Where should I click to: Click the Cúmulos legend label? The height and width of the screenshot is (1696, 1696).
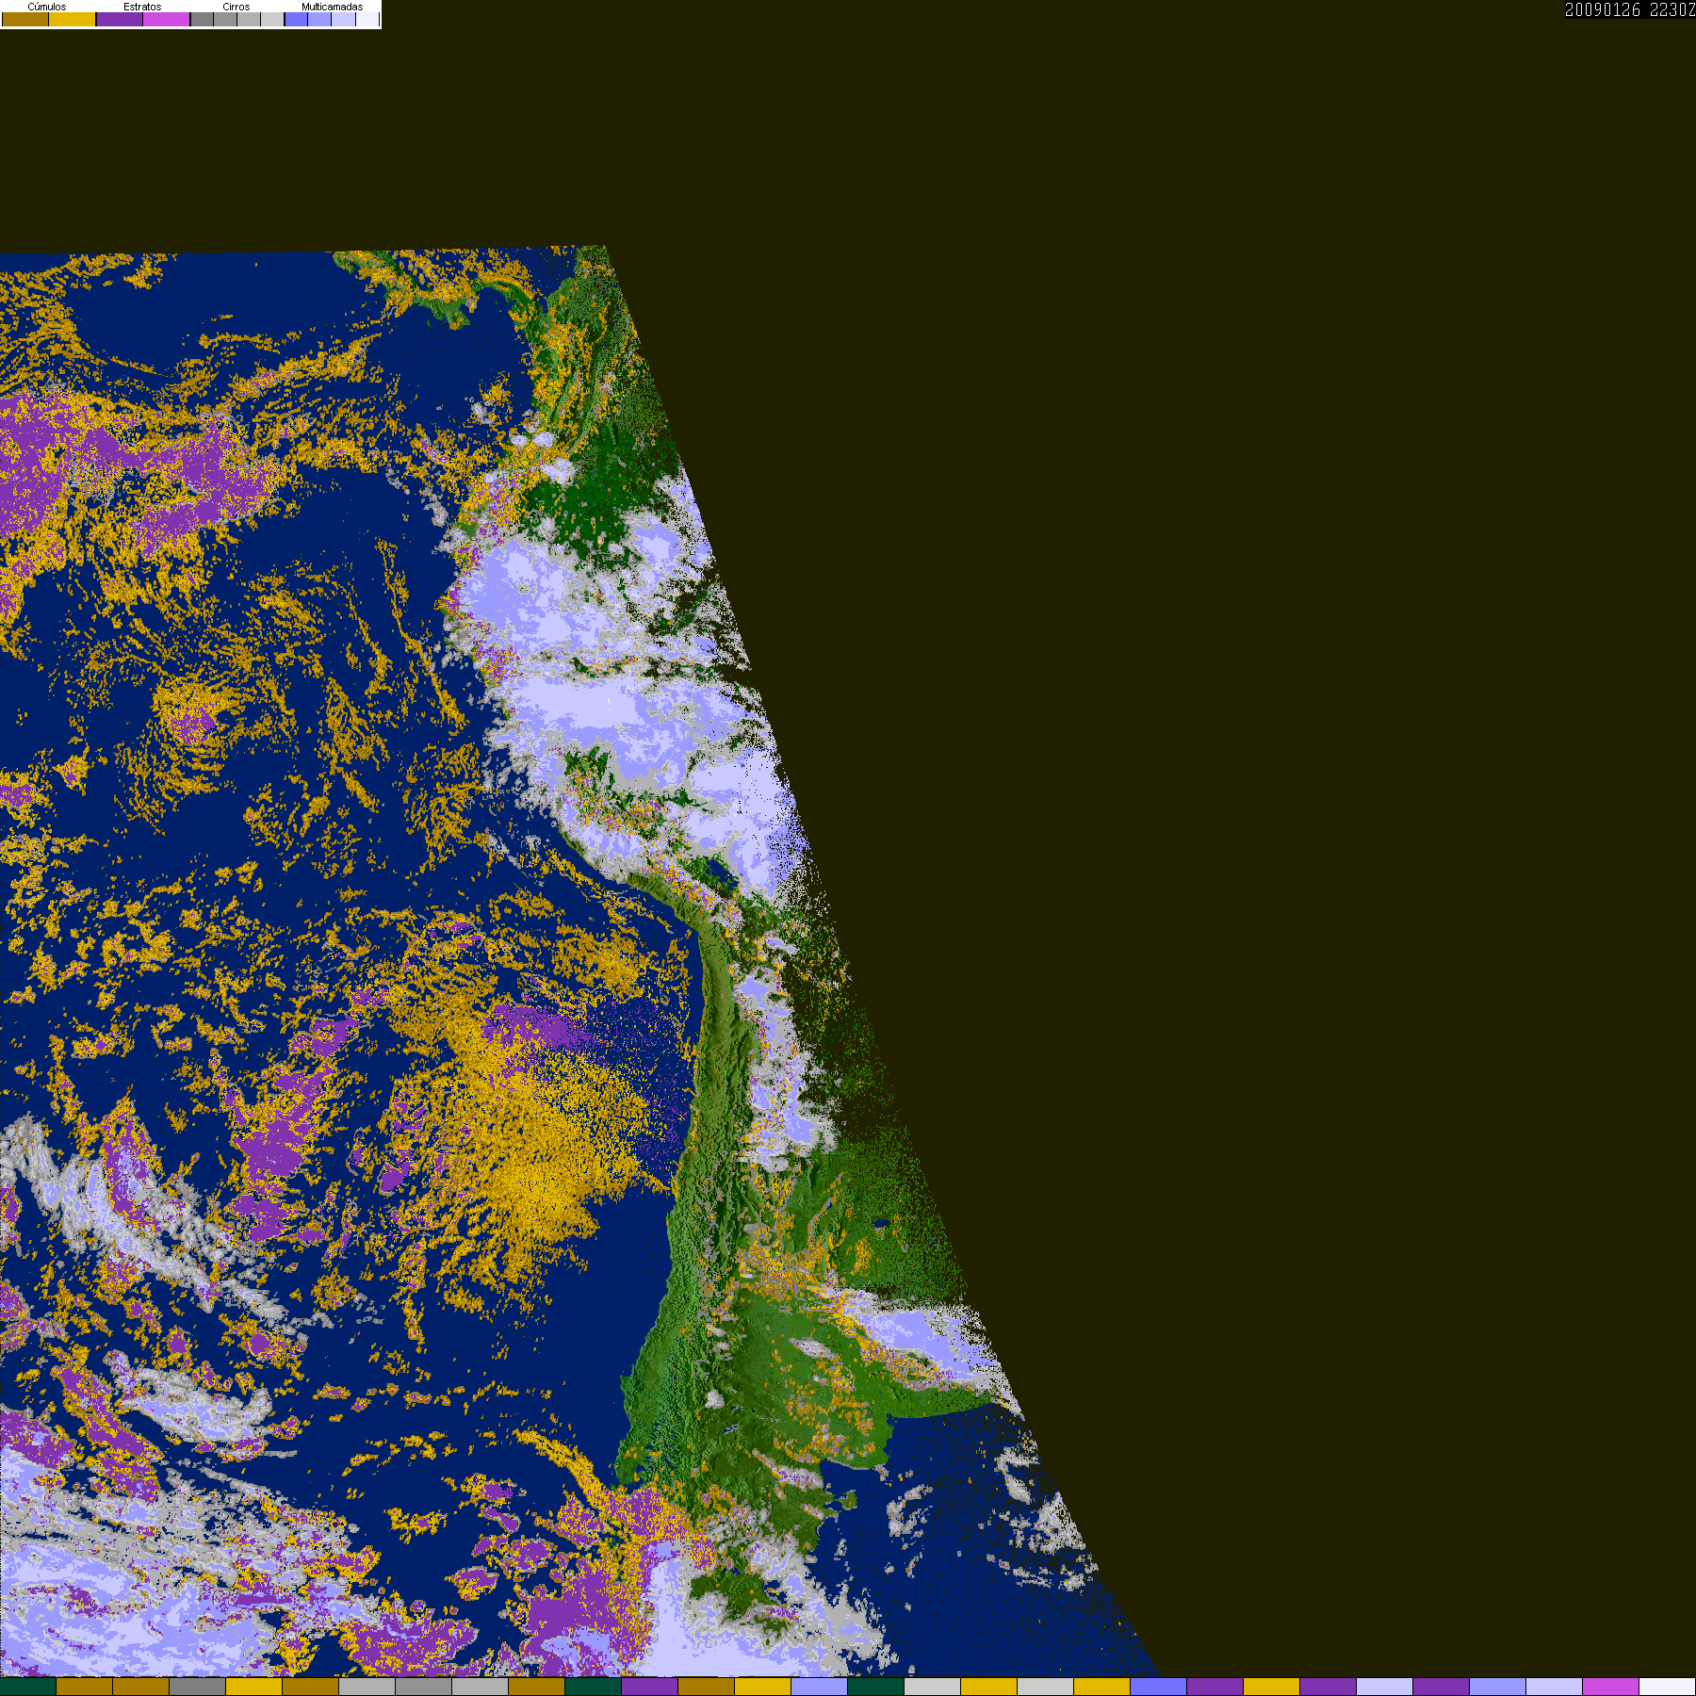(x=47, y=7)
